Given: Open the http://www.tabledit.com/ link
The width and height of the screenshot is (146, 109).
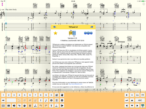Looking at the screenshot, I should (75, 84).
